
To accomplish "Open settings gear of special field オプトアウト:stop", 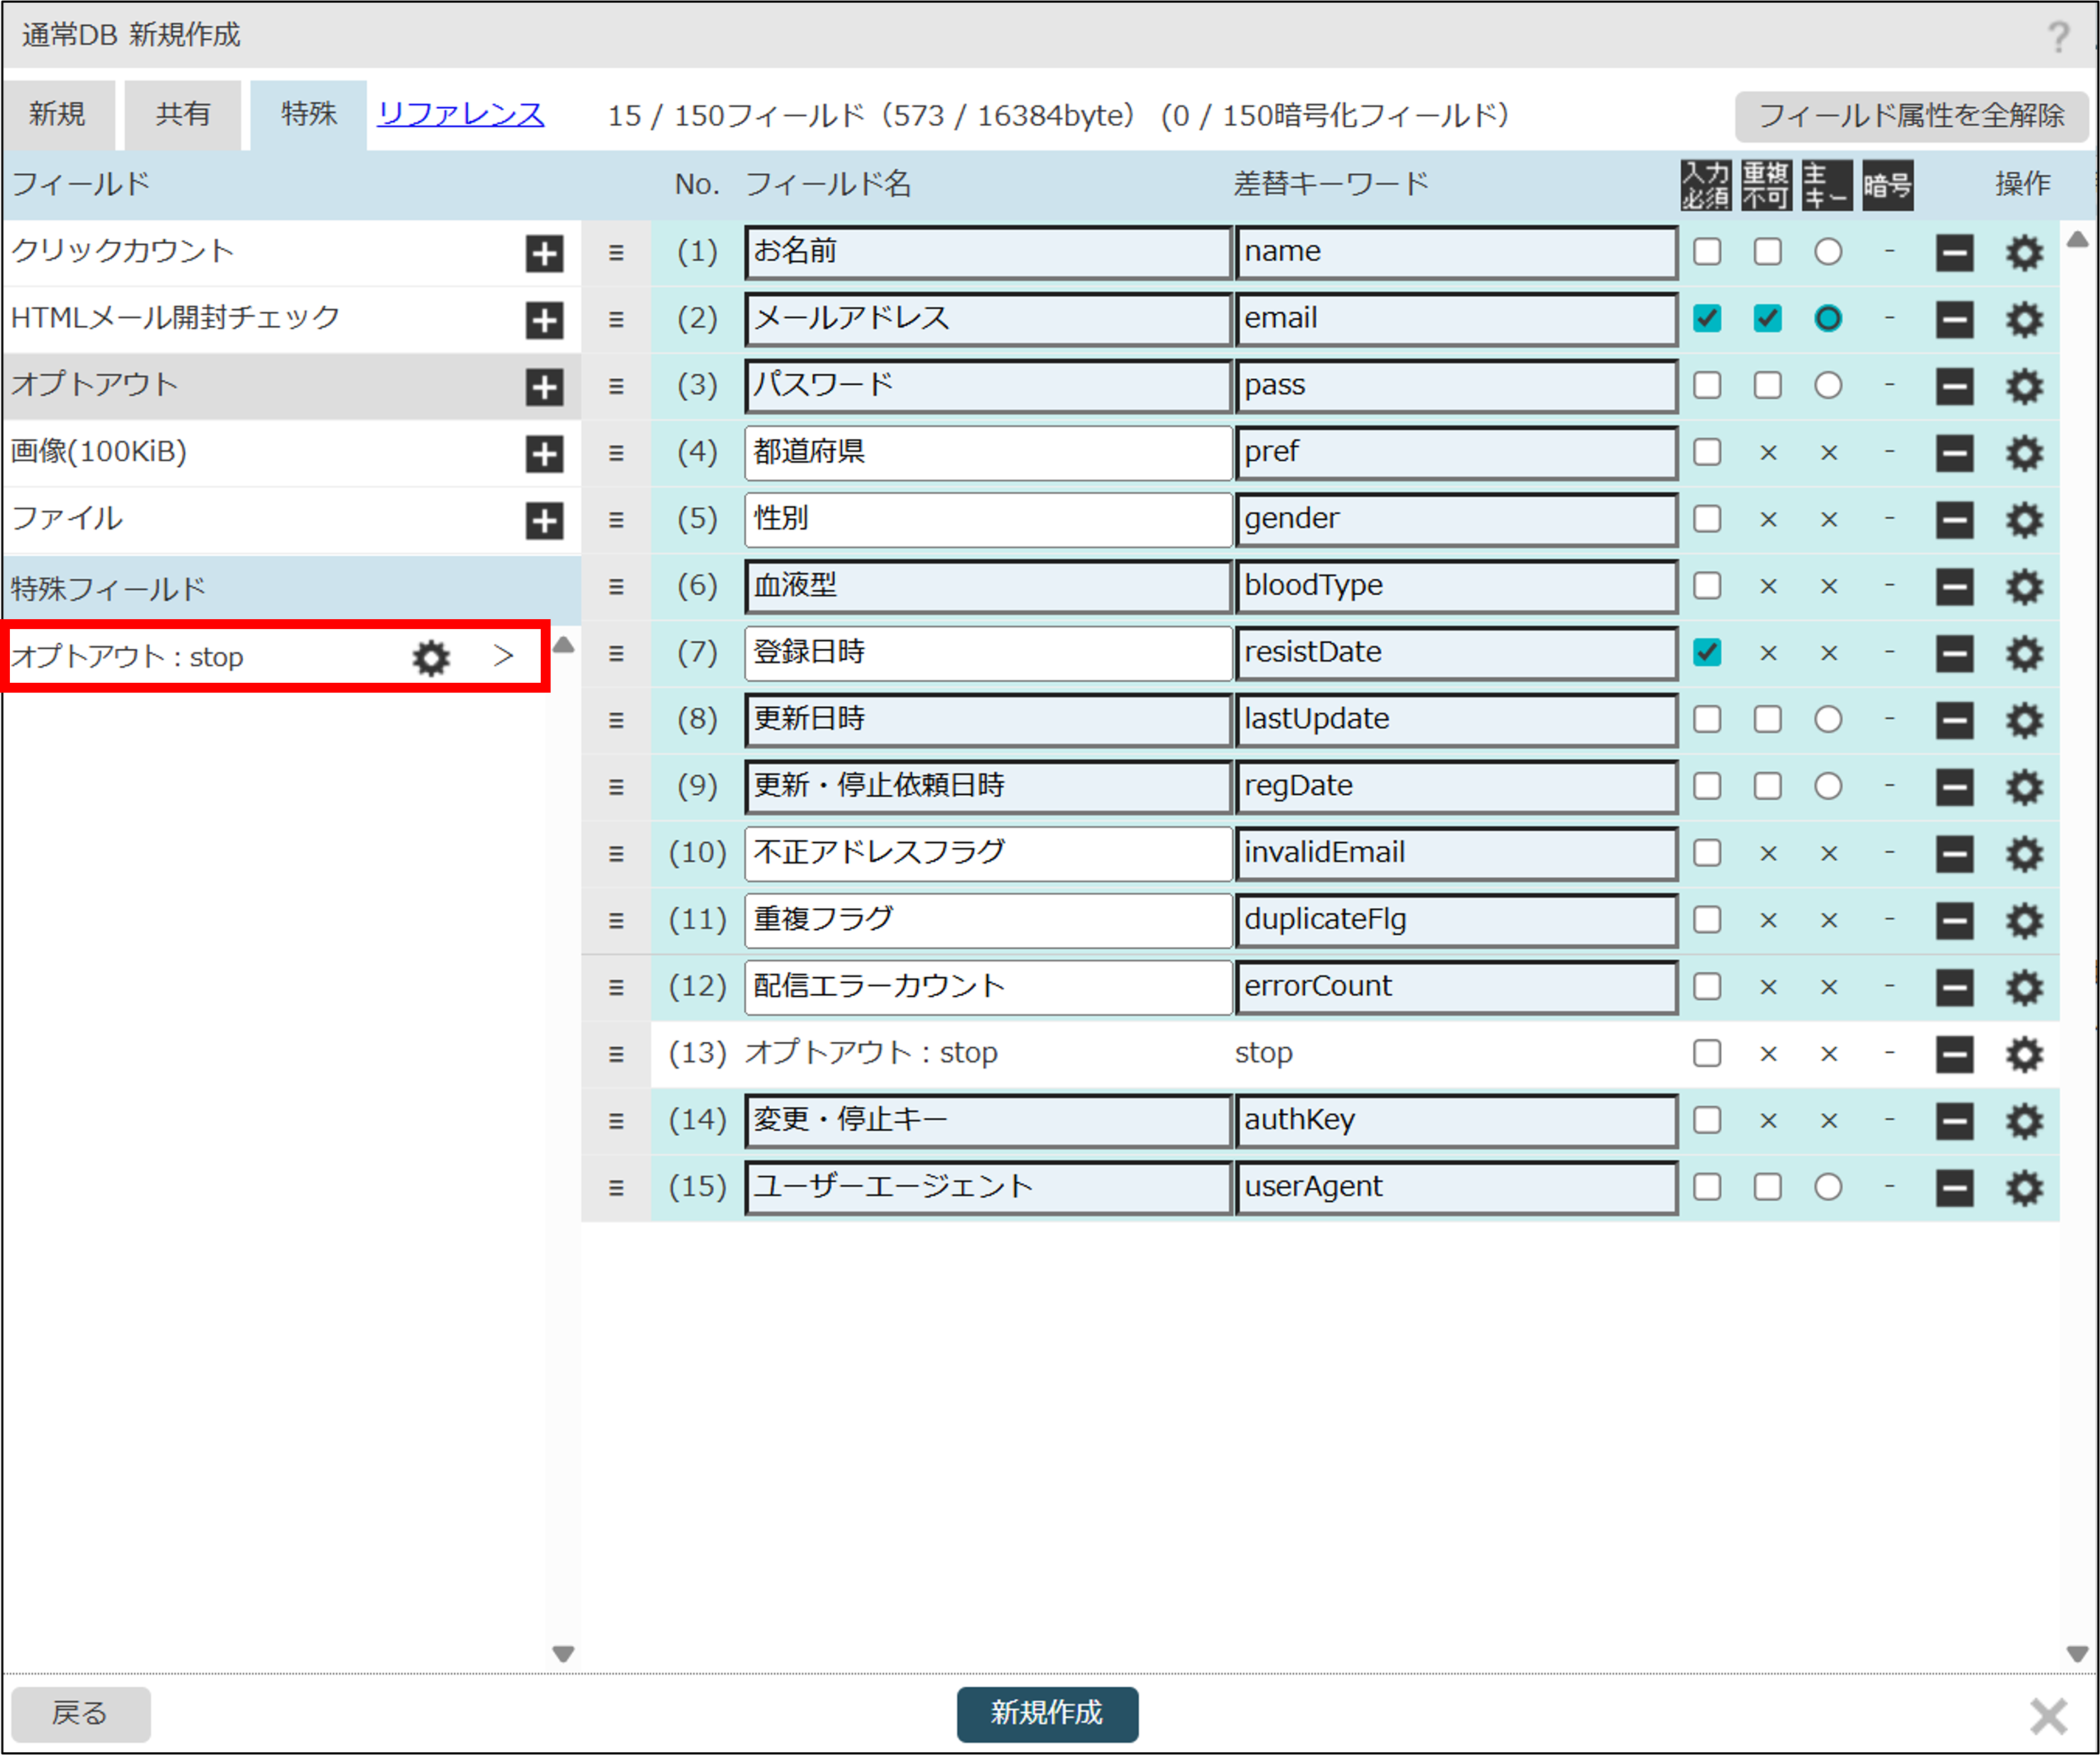I will pos(431,657).
